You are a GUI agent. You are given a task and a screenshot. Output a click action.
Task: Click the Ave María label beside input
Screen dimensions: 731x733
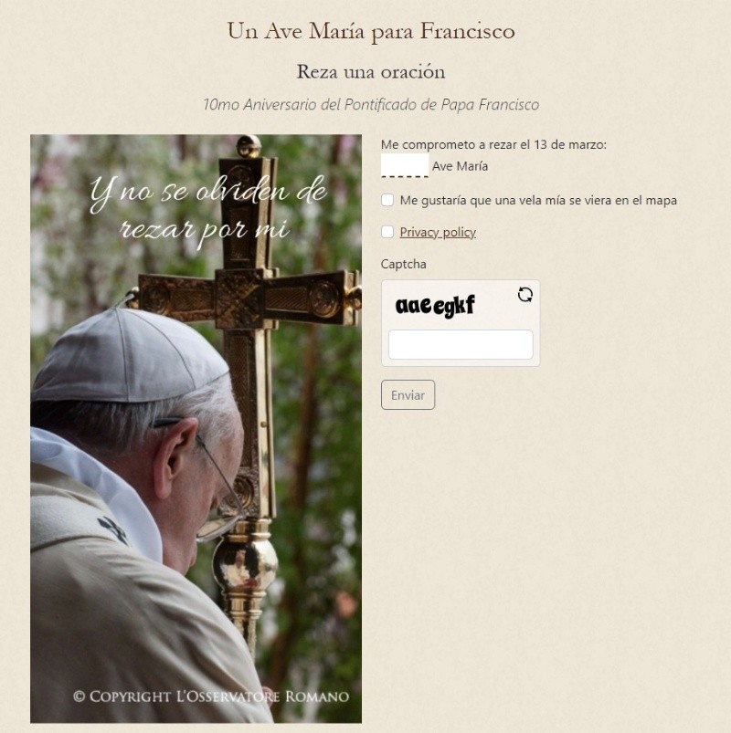coord(460,166)
